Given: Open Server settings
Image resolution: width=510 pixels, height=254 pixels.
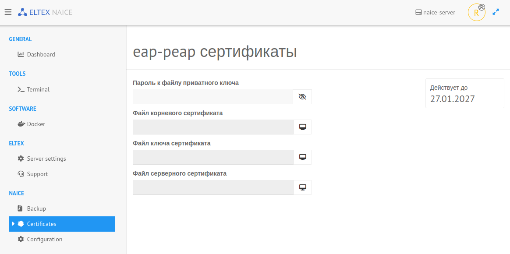Looking at the screenshot, I should pos(46,159).
